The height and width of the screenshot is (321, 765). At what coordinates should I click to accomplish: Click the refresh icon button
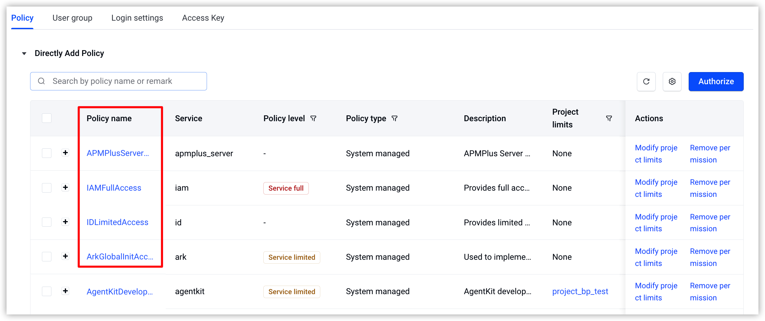coord(646,82)
